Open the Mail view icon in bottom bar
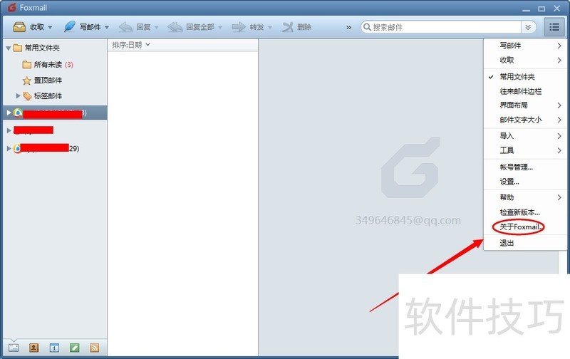 tap(14, 348)
